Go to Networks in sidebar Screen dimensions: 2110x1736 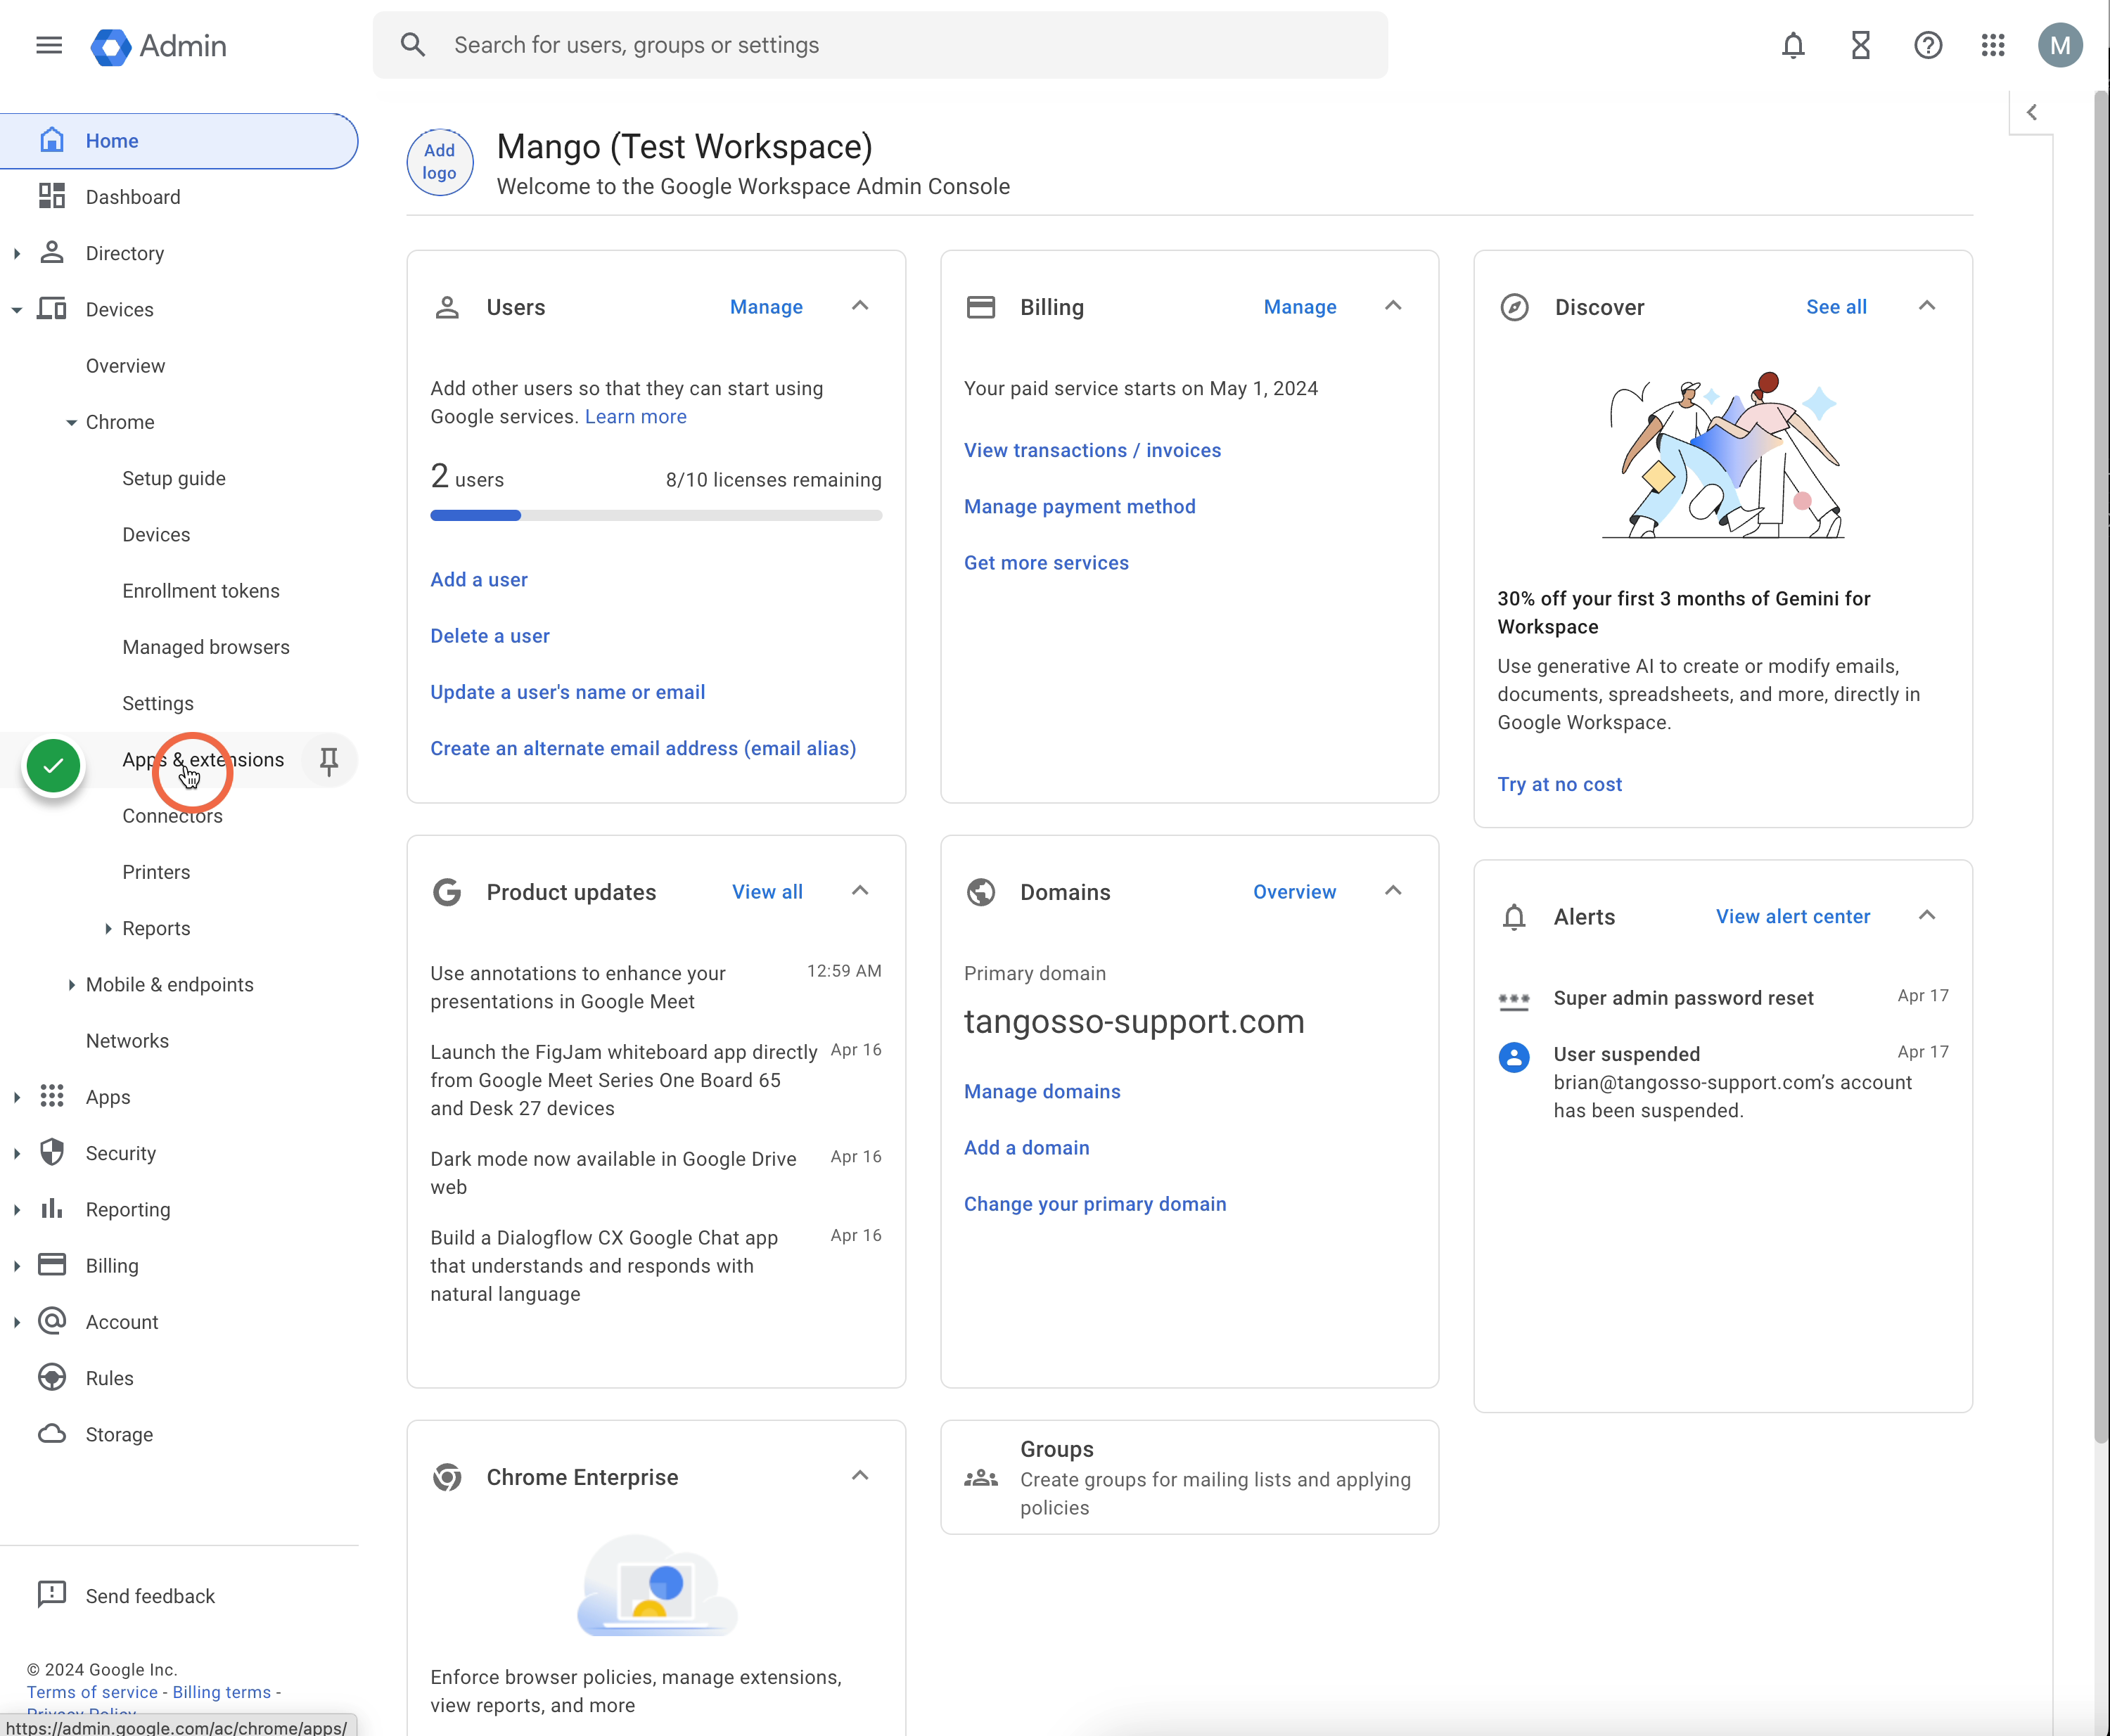click(127, 1041)
